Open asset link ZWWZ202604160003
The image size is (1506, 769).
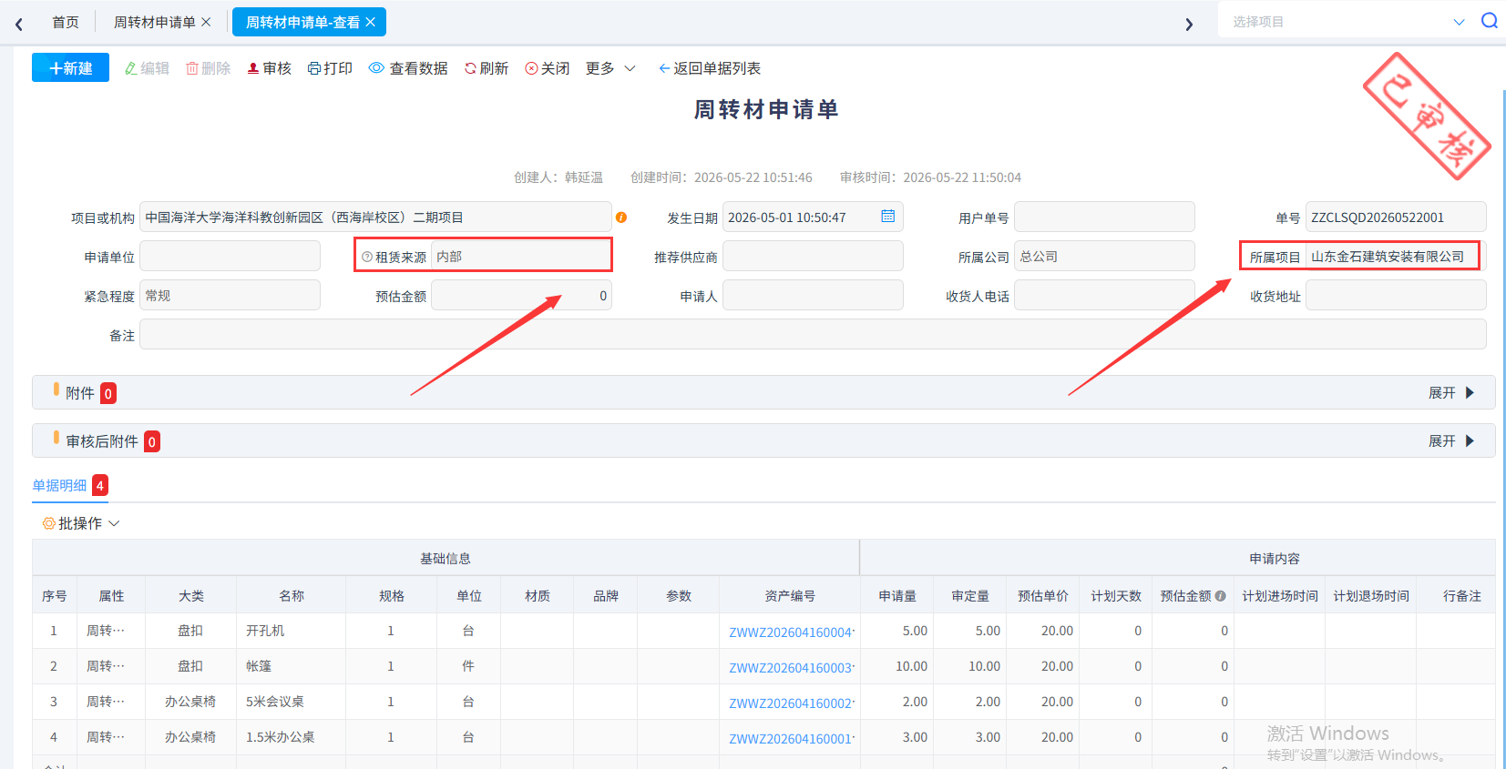(x=791, y=668)
